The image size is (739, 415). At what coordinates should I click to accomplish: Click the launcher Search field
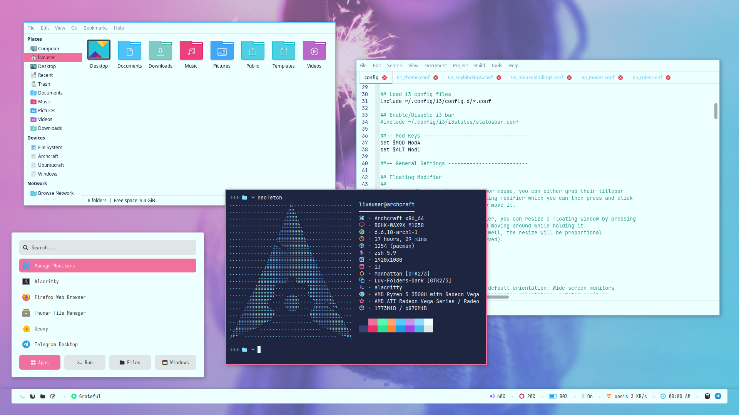pos(108,247)
